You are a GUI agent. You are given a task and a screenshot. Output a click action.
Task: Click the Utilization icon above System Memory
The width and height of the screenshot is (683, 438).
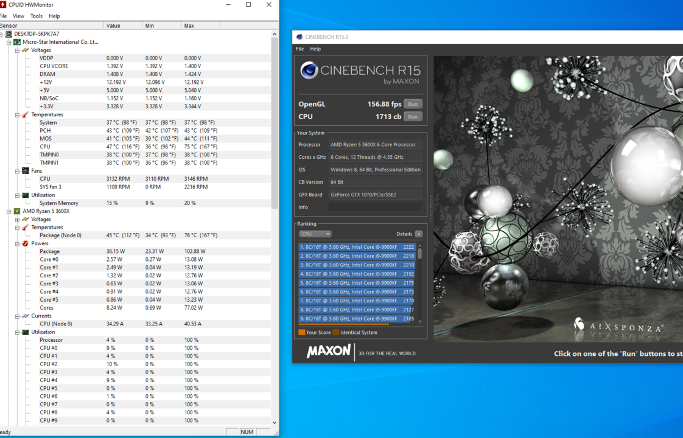(26, 195)
